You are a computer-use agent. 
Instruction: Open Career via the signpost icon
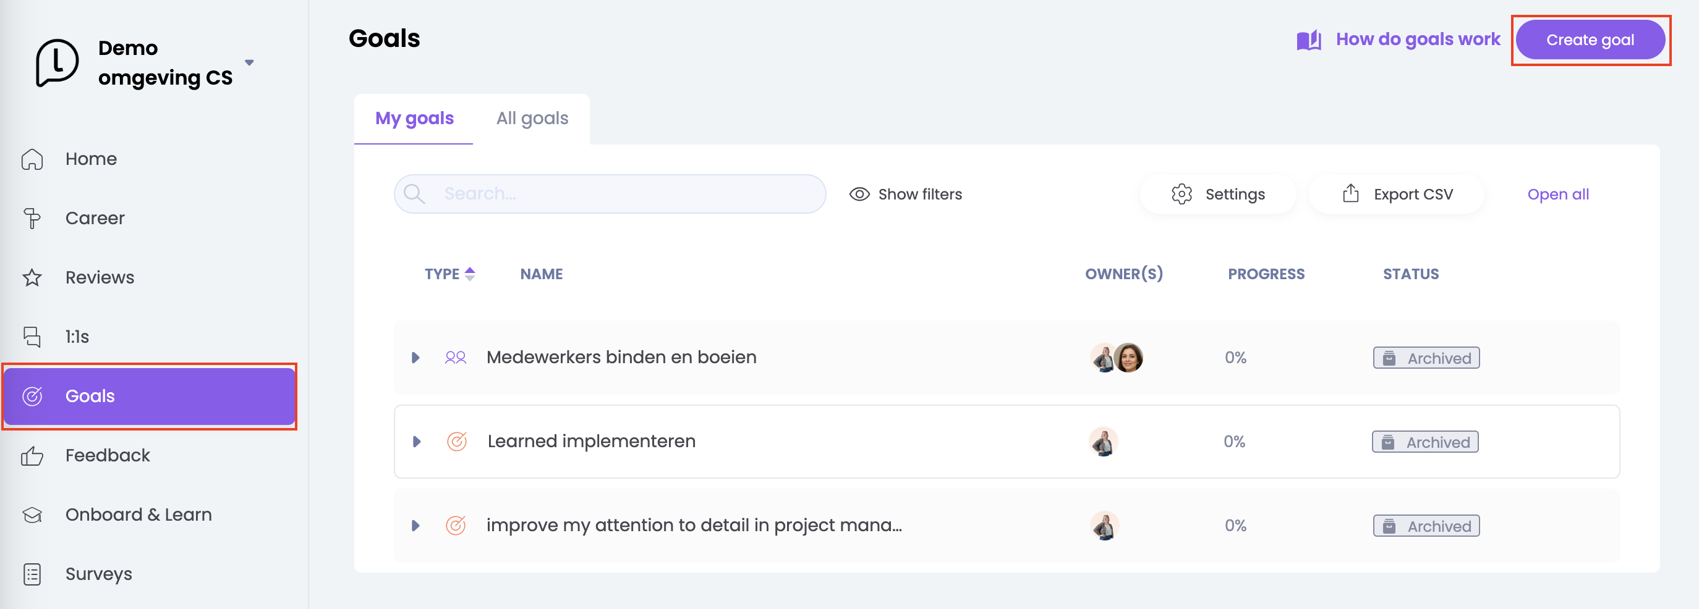[32, 219]
